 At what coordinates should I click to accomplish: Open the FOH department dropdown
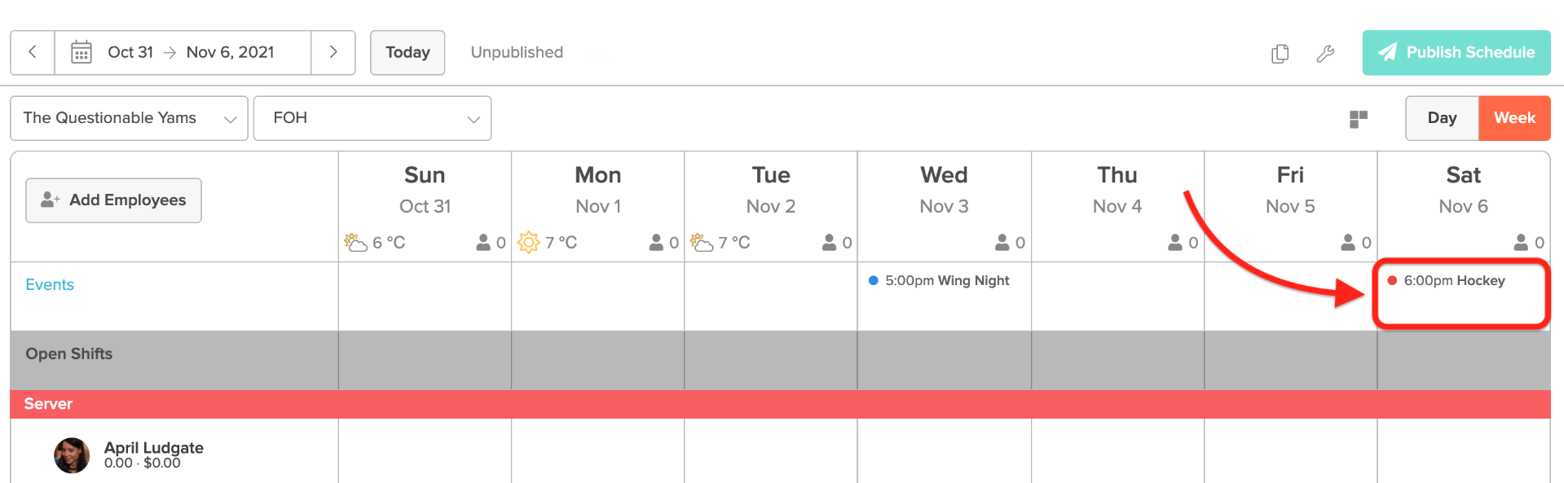[x=372, y=117]
